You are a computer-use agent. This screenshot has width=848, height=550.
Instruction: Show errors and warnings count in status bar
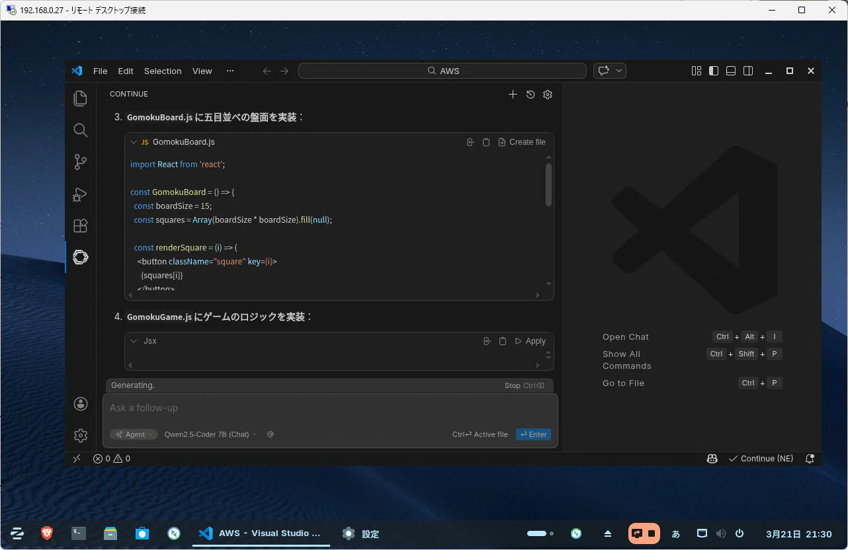[112, 458]
